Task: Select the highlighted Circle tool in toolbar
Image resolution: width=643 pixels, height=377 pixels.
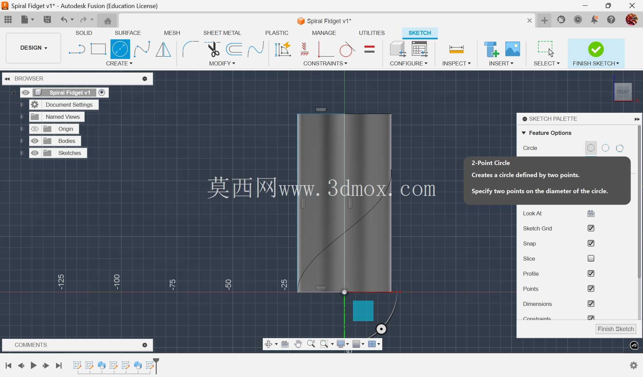Action: click(x=120, y=49)
